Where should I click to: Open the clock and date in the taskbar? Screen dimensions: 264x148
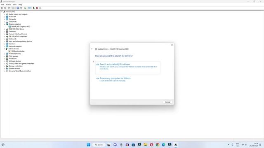pos(254,145)
